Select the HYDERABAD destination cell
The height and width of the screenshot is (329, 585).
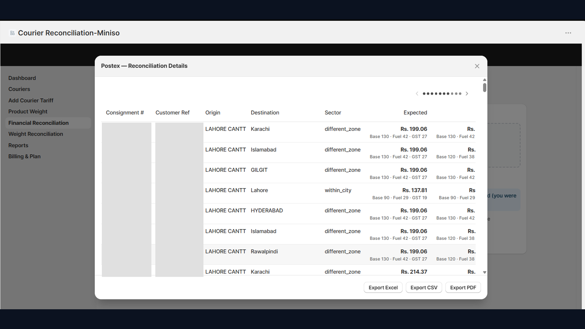(x=267, y=211)
